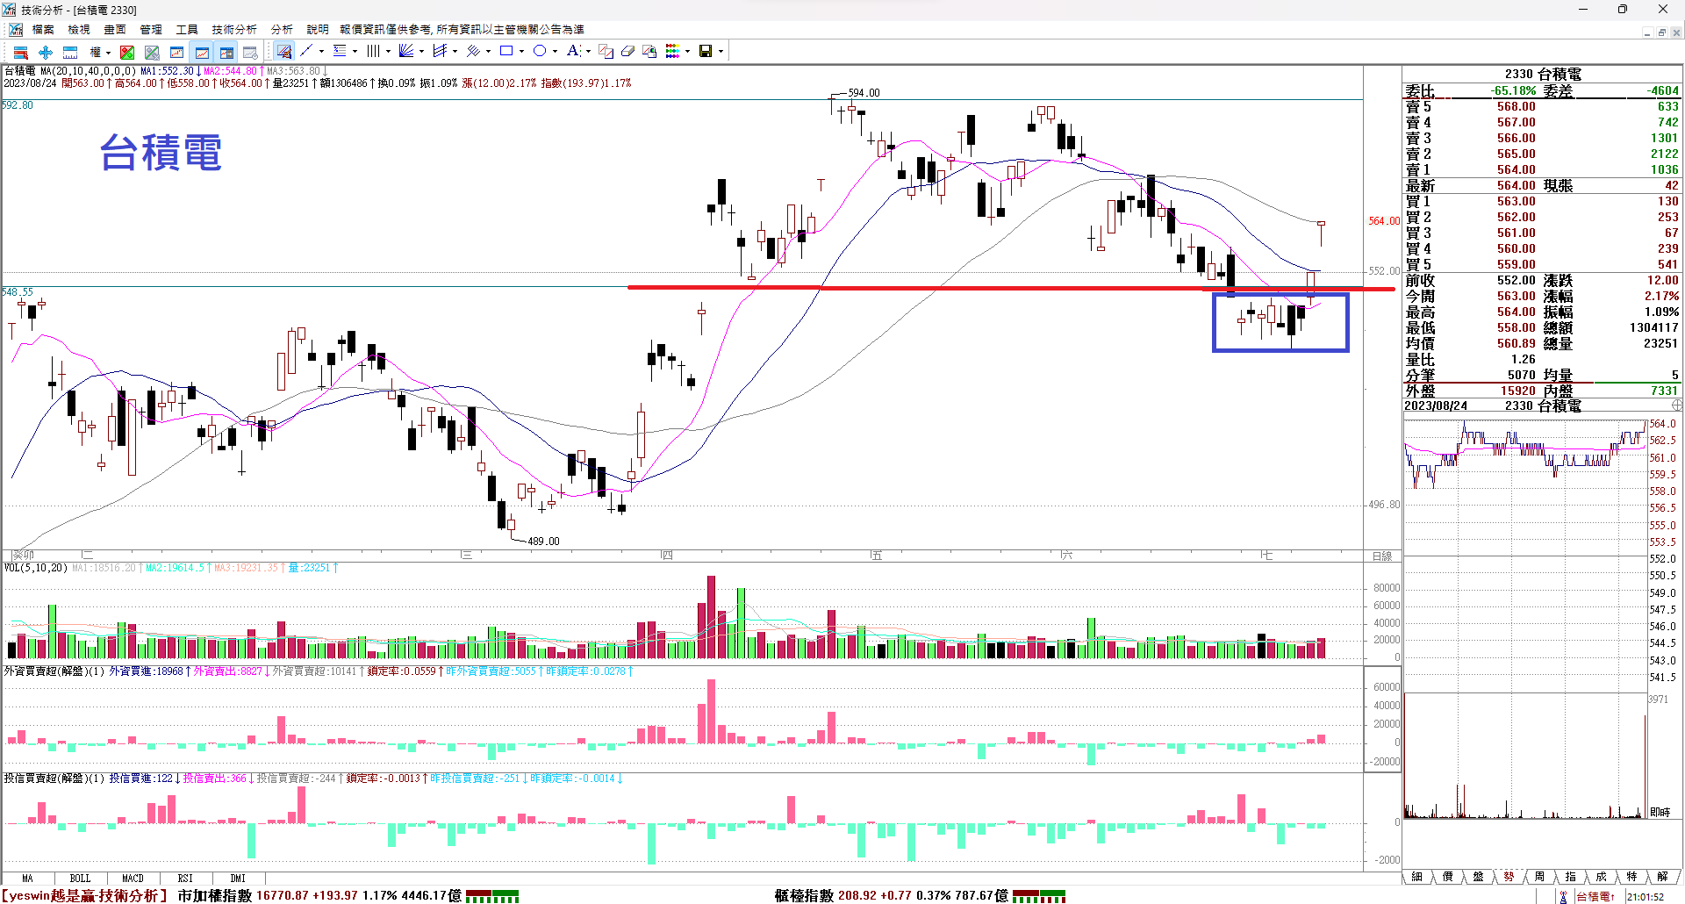Open the 工具 menu
Image resolution: width=1685 pixels, height=904 pixels.
(187, 29)
